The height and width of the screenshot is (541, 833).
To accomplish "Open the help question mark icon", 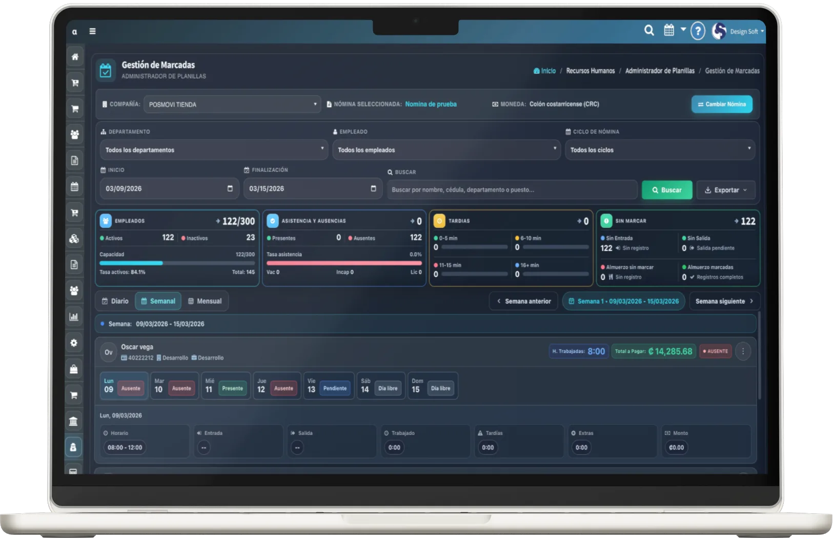I will (697, 31).
